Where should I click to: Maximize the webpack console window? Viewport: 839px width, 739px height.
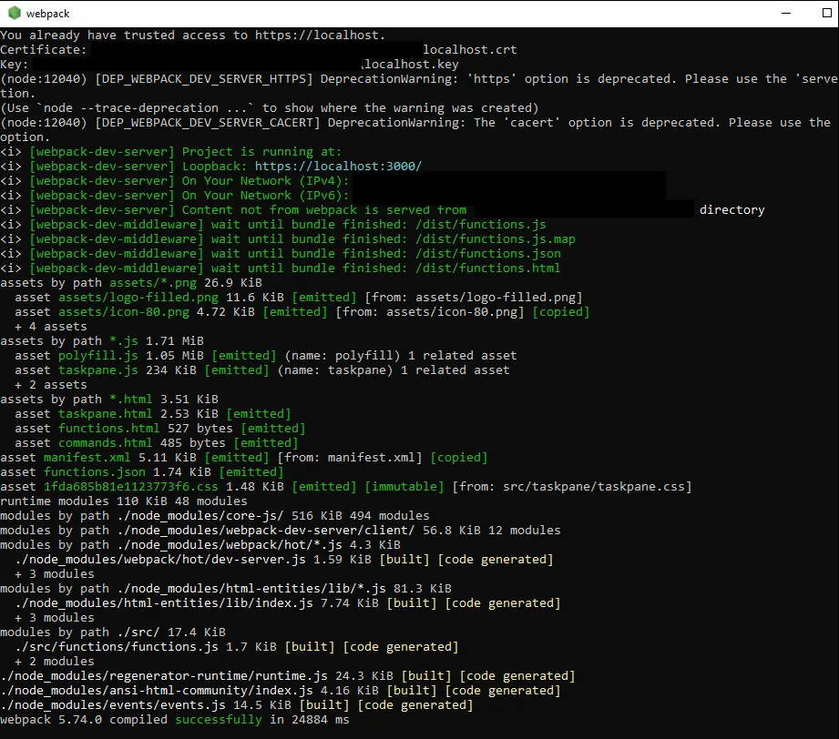[826, 14]
